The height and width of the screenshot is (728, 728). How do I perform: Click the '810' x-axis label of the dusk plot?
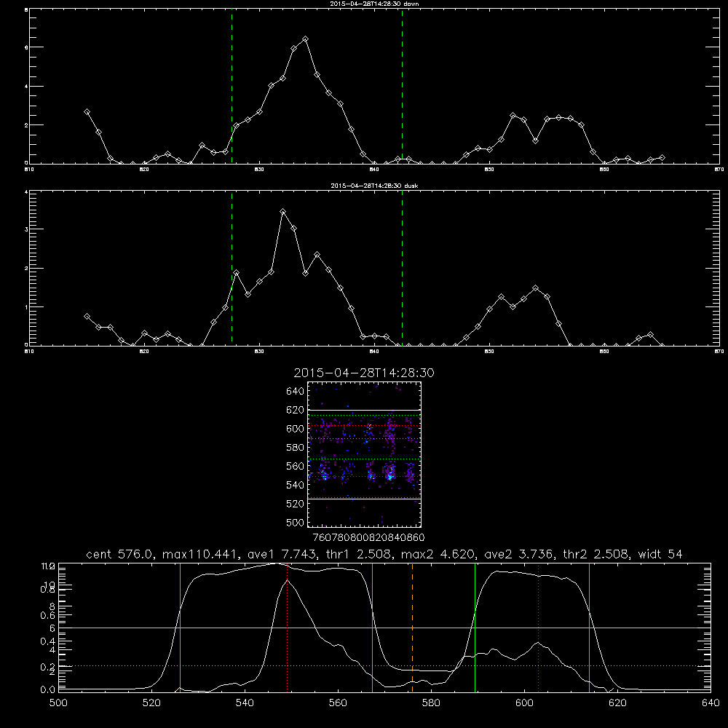(x=29, y=352)
